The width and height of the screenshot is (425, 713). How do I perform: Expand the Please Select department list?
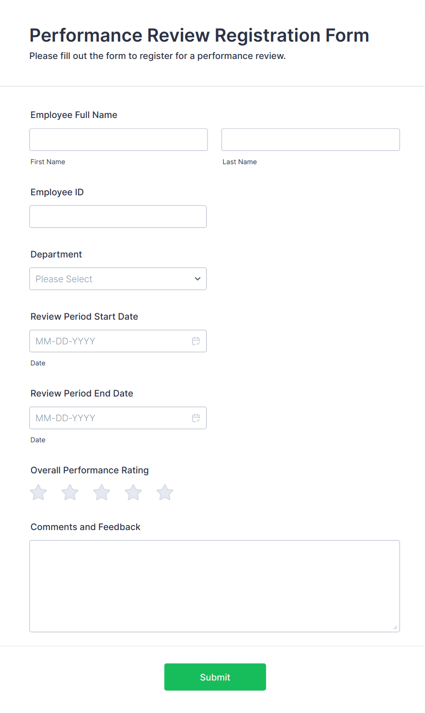tap(118, 279)
